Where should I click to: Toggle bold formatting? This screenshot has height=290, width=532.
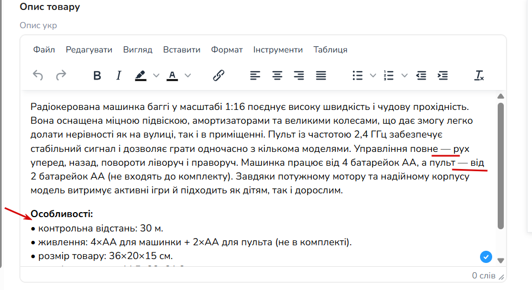point(97,75)
